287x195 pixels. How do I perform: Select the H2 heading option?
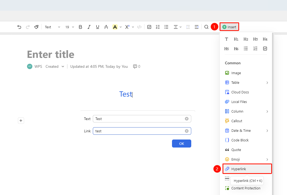[246, 39]
